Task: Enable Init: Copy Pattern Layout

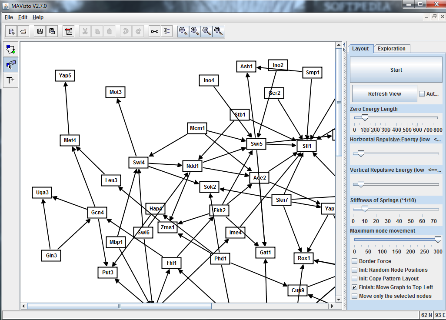Action: click(x=354, y=278)
